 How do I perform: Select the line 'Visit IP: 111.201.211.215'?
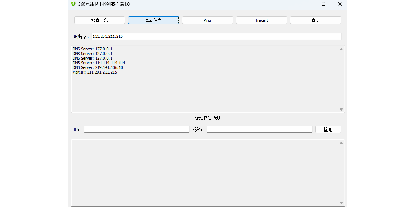(x=95, y=72)
